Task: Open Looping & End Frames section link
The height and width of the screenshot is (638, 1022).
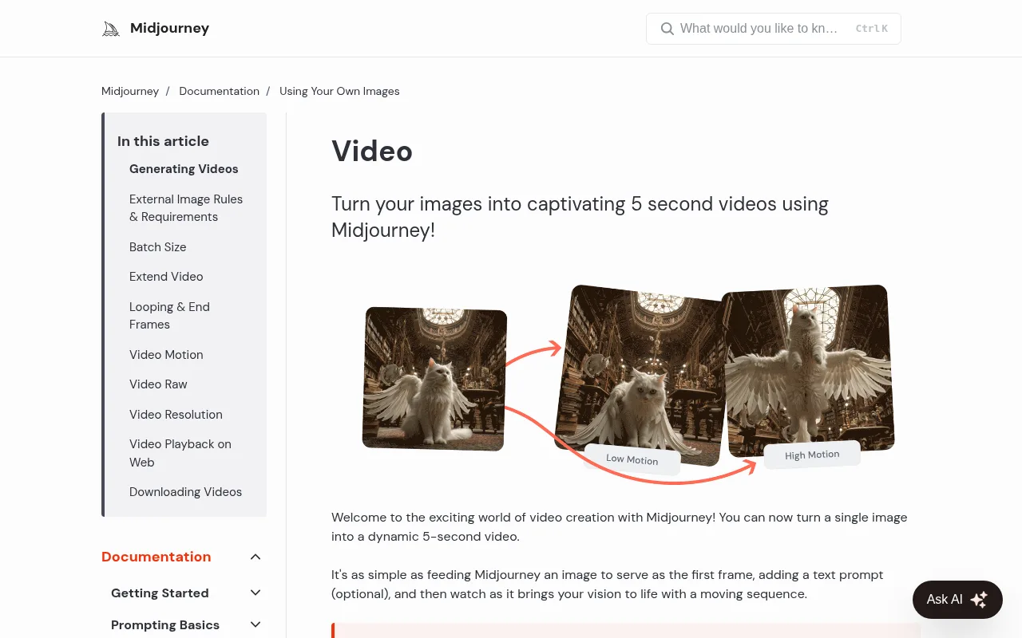Action: 169,316
